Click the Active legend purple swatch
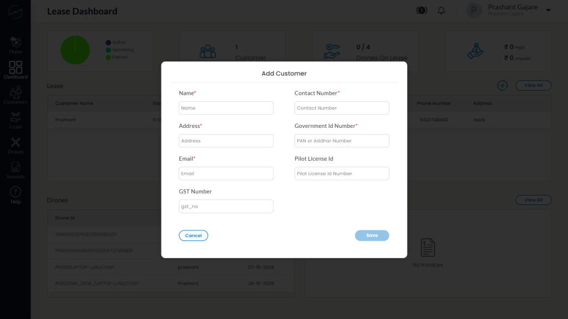The image size is (568, 319). point(108,42)
